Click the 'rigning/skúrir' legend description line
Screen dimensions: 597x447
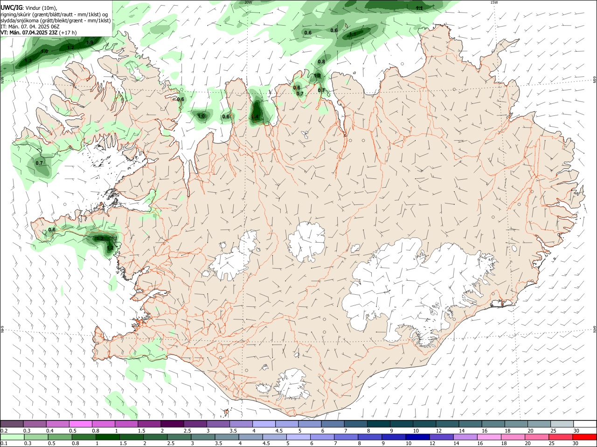(x=54, y=14)
